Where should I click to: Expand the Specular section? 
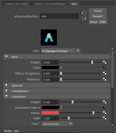tap(7, 85)
